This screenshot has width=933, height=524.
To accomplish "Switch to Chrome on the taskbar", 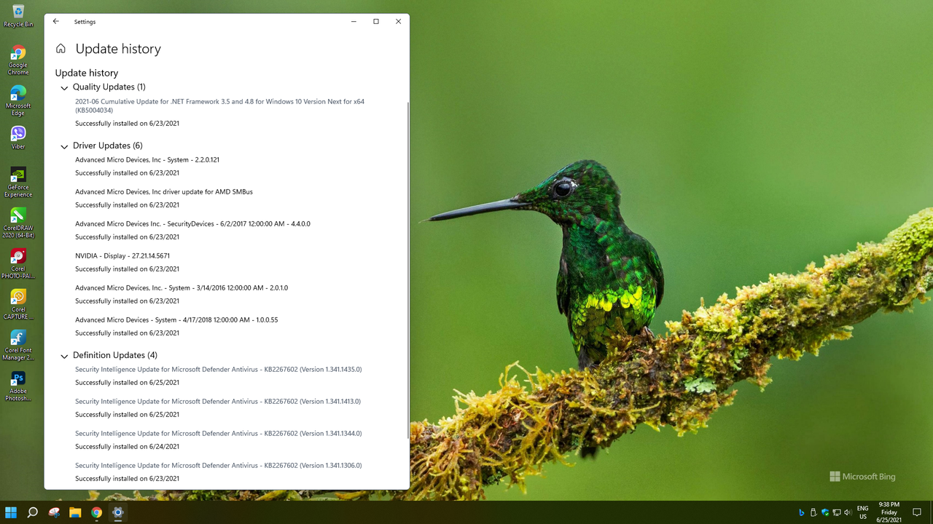I will coord(96,512).
